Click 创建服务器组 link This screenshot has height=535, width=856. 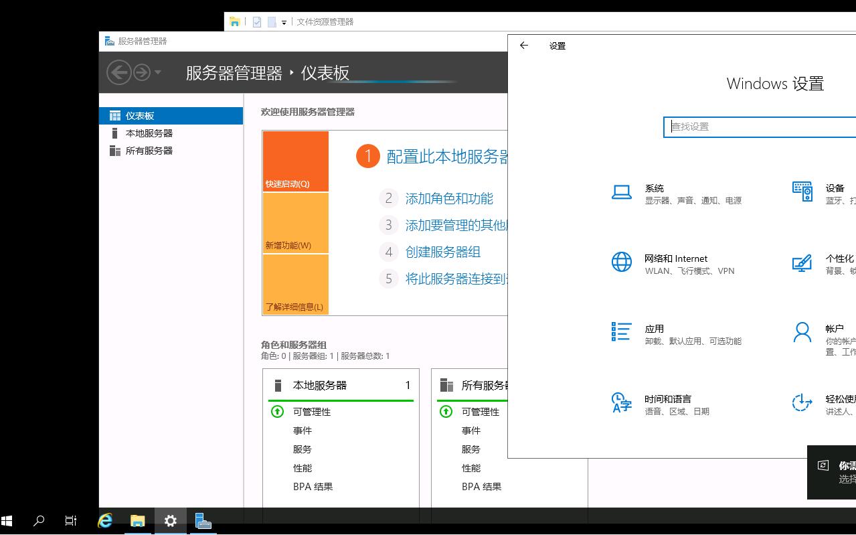[x=443, y=252]
